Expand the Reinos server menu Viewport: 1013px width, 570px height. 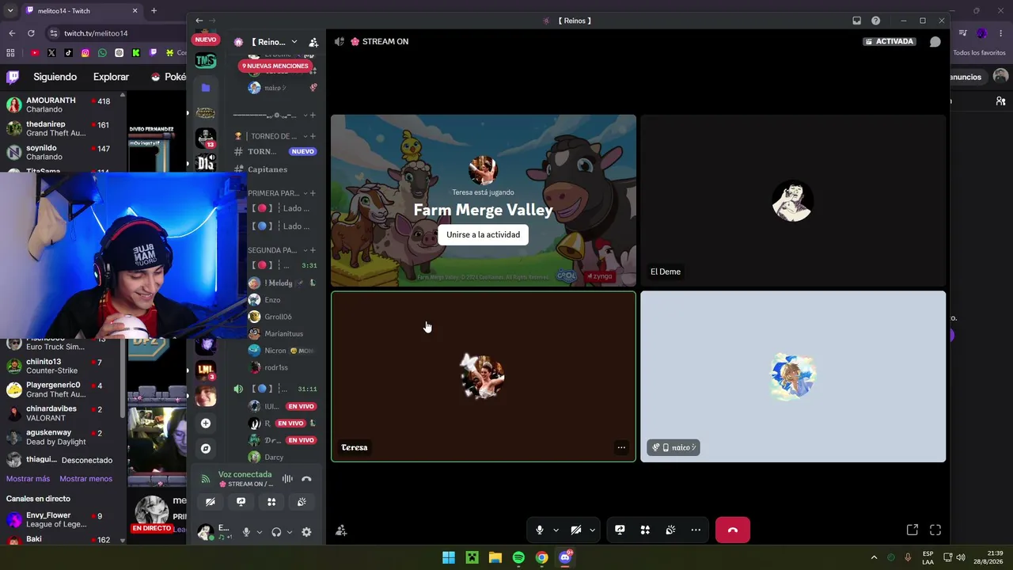pyautogui.click(x=274, y=42)
